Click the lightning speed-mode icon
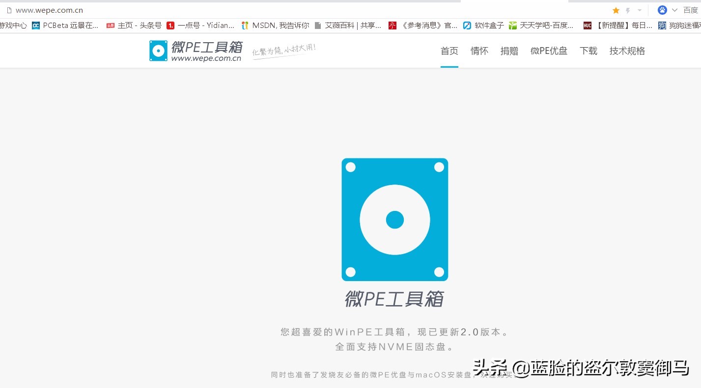The width and height of the screenshot is (701, 388). click(628, 10)
